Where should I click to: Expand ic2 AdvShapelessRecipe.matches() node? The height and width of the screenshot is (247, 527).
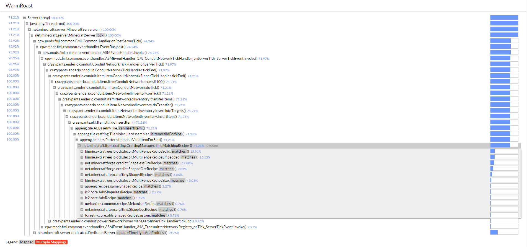pyautogui.click(x=82, y=192)
